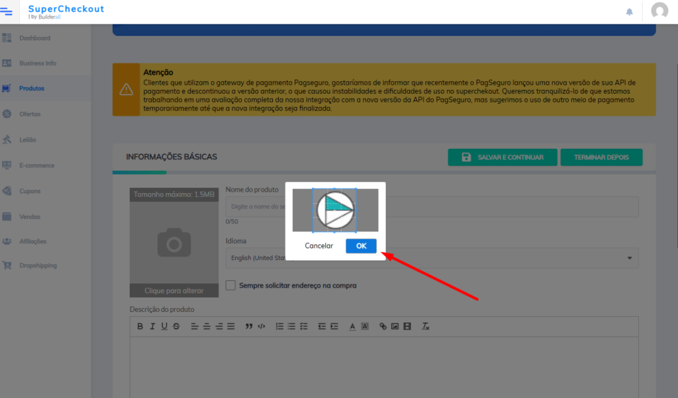Go to Cupons in sidebar
Viewport: 678px width, 398px height.
pos(30,191)
